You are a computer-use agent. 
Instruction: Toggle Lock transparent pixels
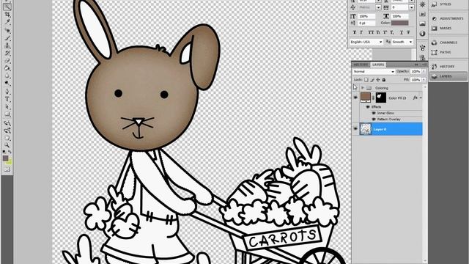coord(366,80)
